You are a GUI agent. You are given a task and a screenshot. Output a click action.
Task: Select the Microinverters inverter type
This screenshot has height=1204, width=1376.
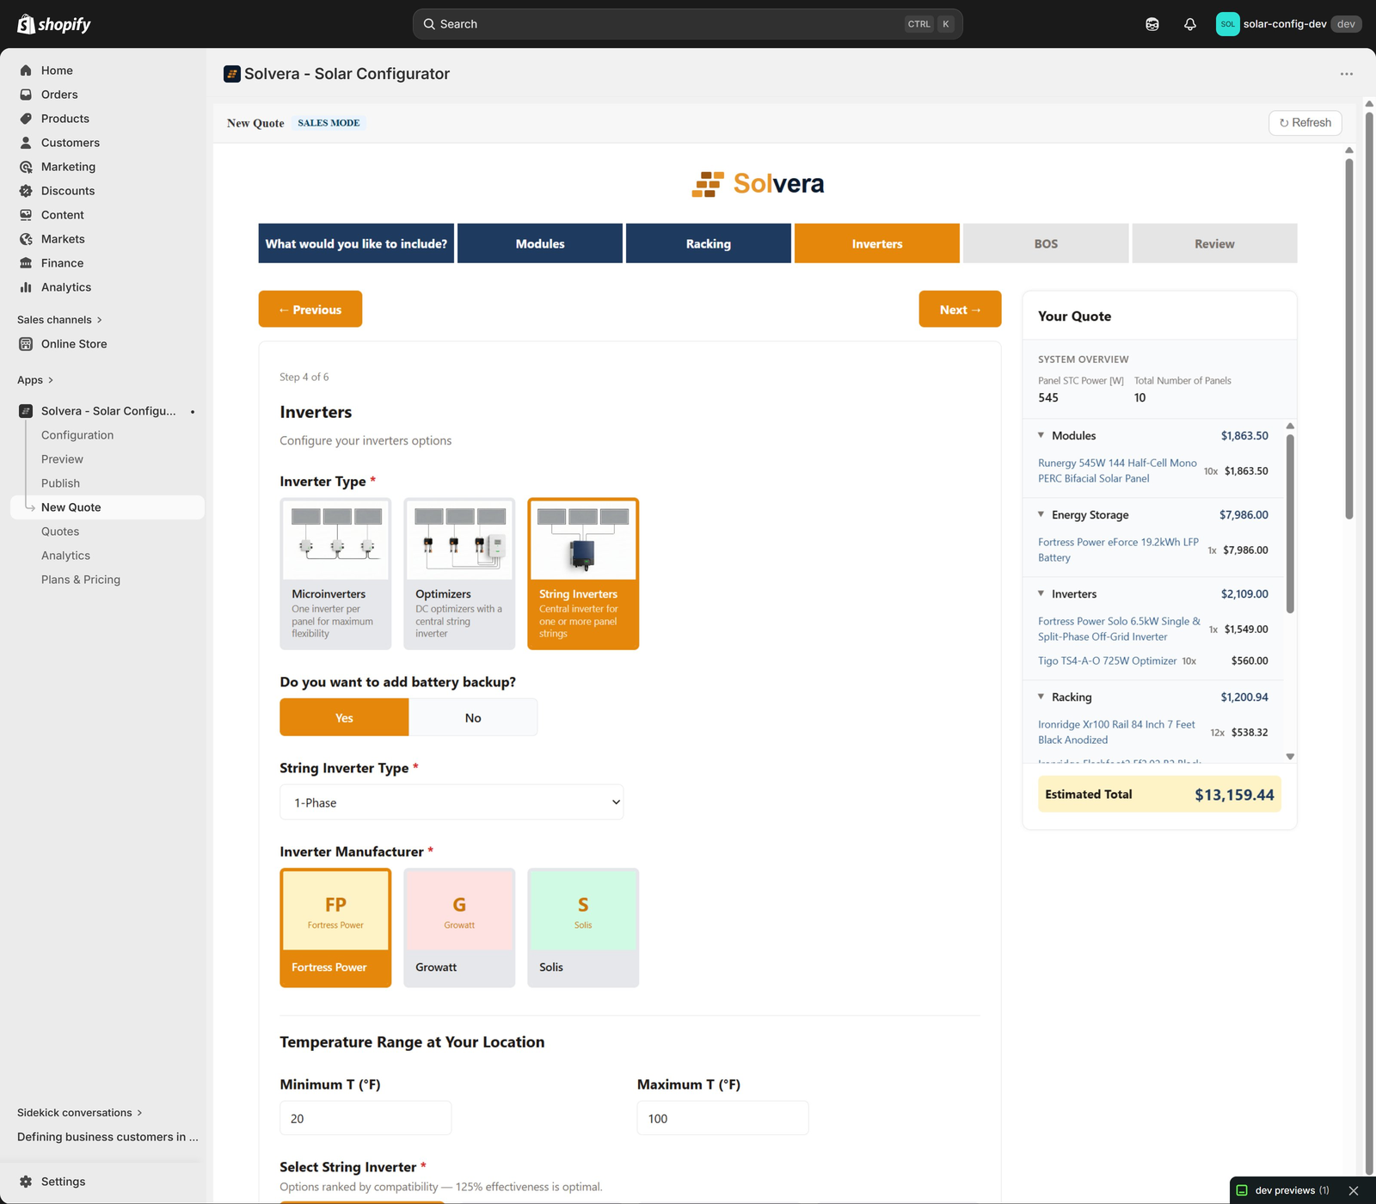[x=335, y=574]
